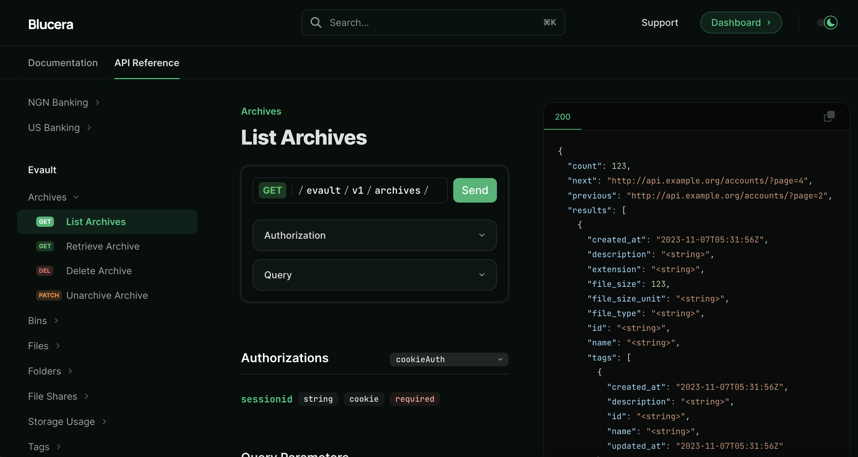Open the Support link
This screenshot has height=457, width=858.
659,23
